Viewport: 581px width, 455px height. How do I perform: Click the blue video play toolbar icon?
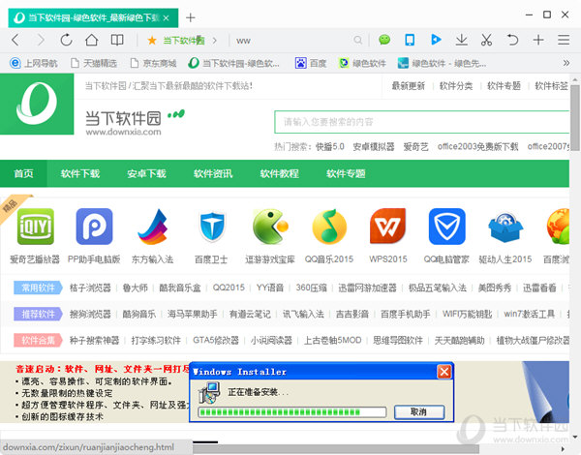point(436,40)
